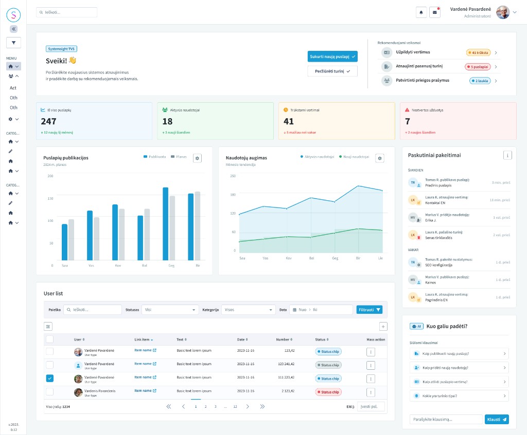Open the notifications bell icon

421,12
